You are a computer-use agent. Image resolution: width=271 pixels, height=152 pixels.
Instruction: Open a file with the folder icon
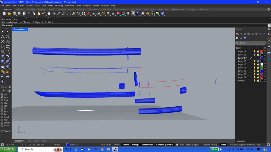click(9, 13)
